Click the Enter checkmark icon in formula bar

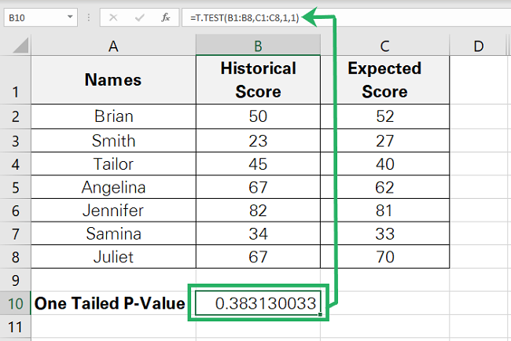[140, 16]
